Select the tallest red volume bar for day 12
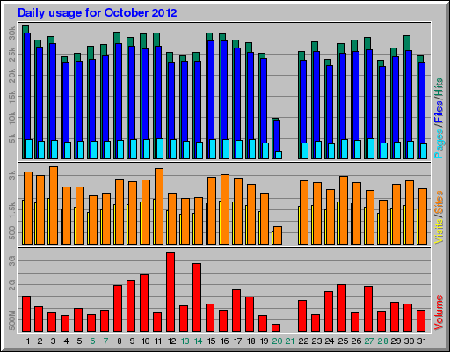This screenshot has height=352, width=450. tap(171, 292)
